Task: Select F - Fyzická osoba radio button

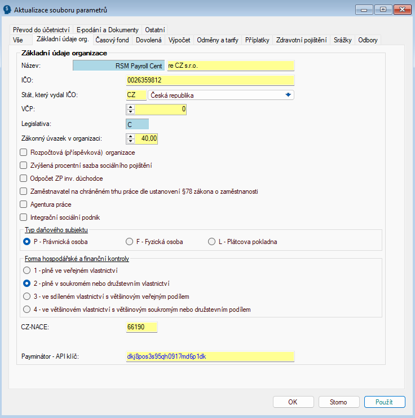Action: point(129,242)
